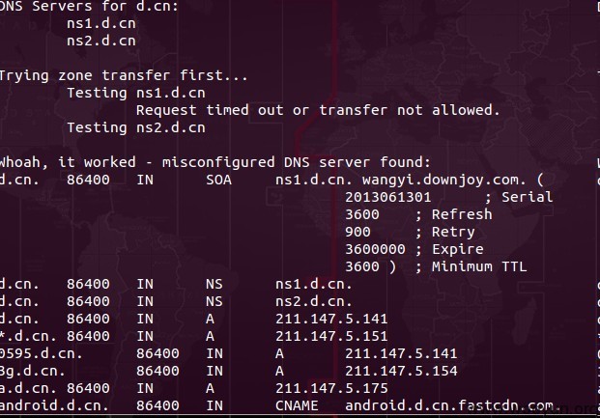Select the 'Testing ns2.d.cn' line
600x418 pixels.
pos(136,127)
